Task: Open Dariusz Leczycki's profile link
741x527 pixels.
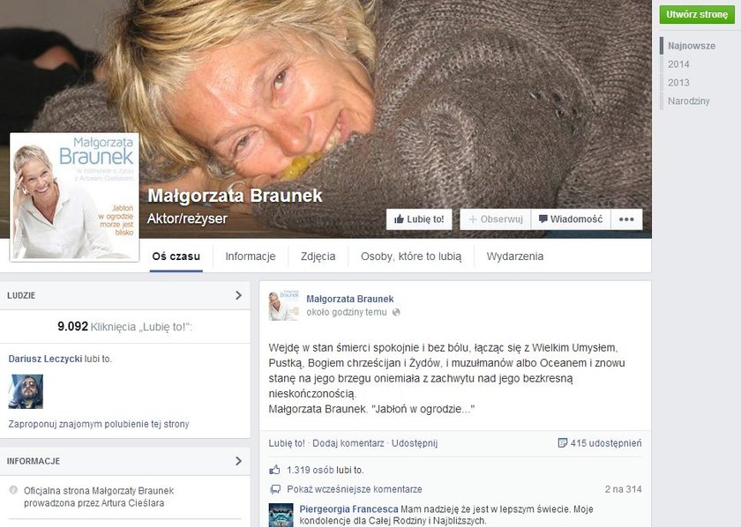Action: [x=45, y=359]
